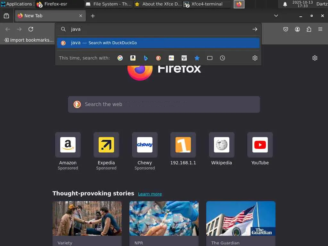Open the Variety story card

(87, 223)
